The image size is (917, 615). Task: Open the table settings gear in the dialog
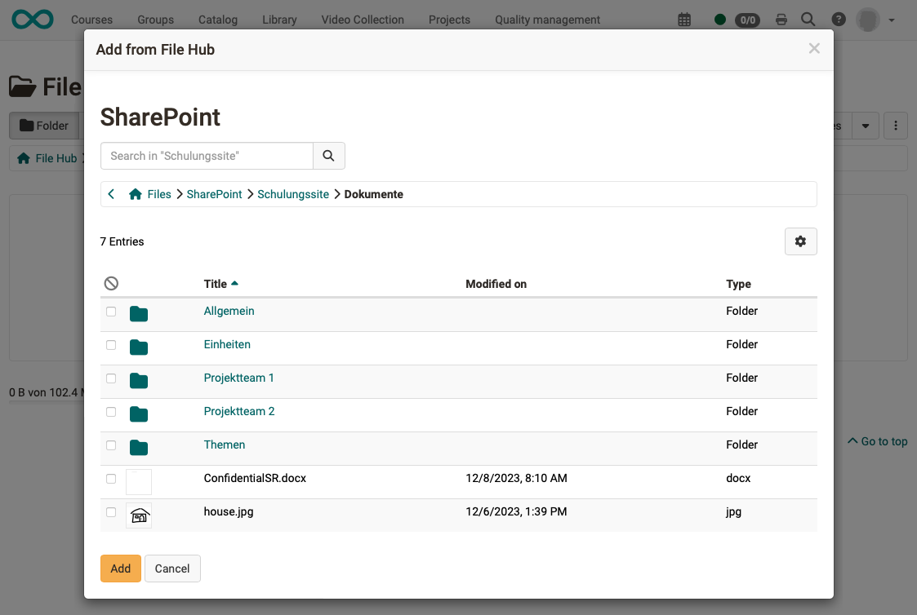(x=800, y=241)
